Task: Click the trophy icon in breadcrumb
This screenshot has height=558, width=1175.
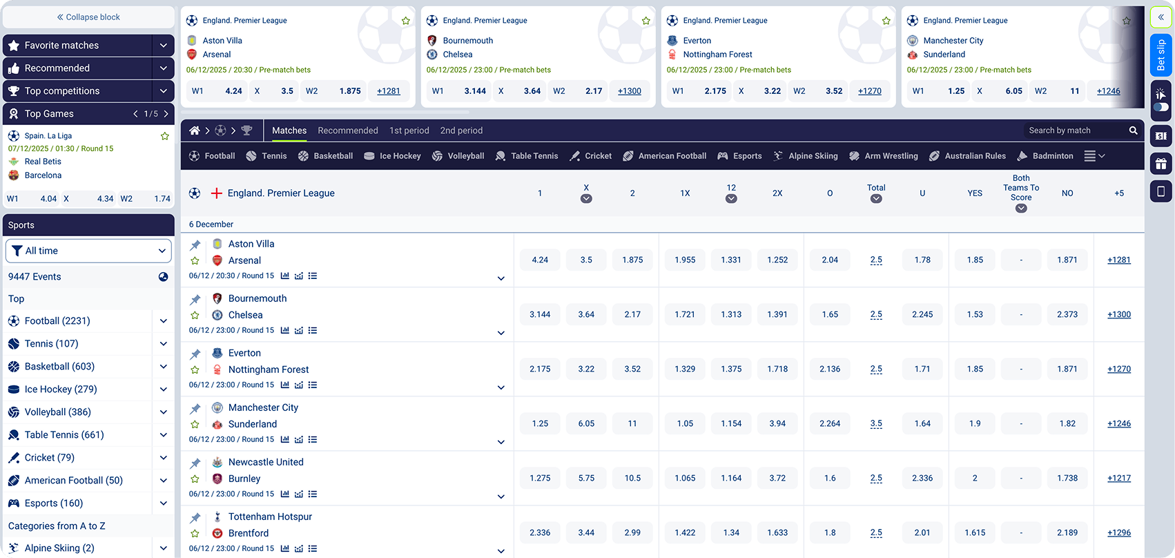Action: click(246, 131)
